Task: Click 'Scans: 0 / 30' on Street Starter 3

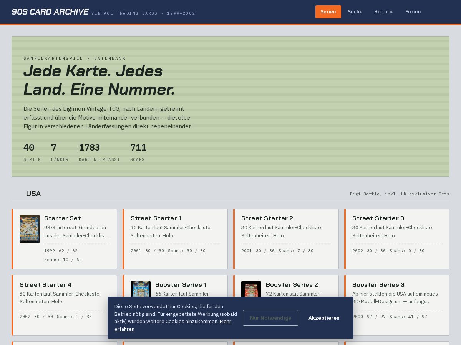Action: (x=407, y=251)
